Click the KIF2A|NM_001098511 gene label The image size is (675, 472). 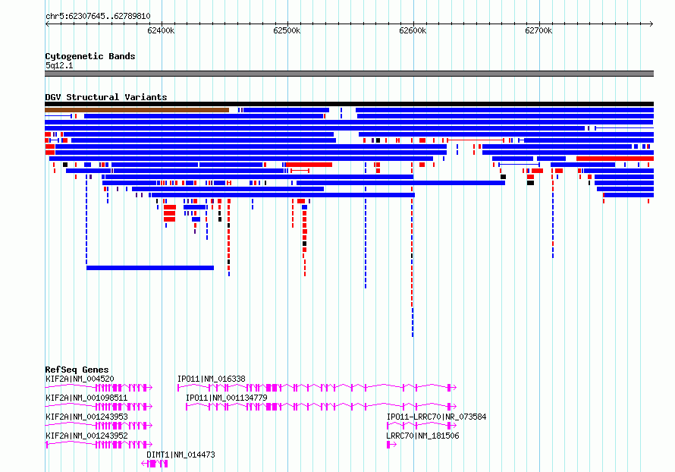86,398
